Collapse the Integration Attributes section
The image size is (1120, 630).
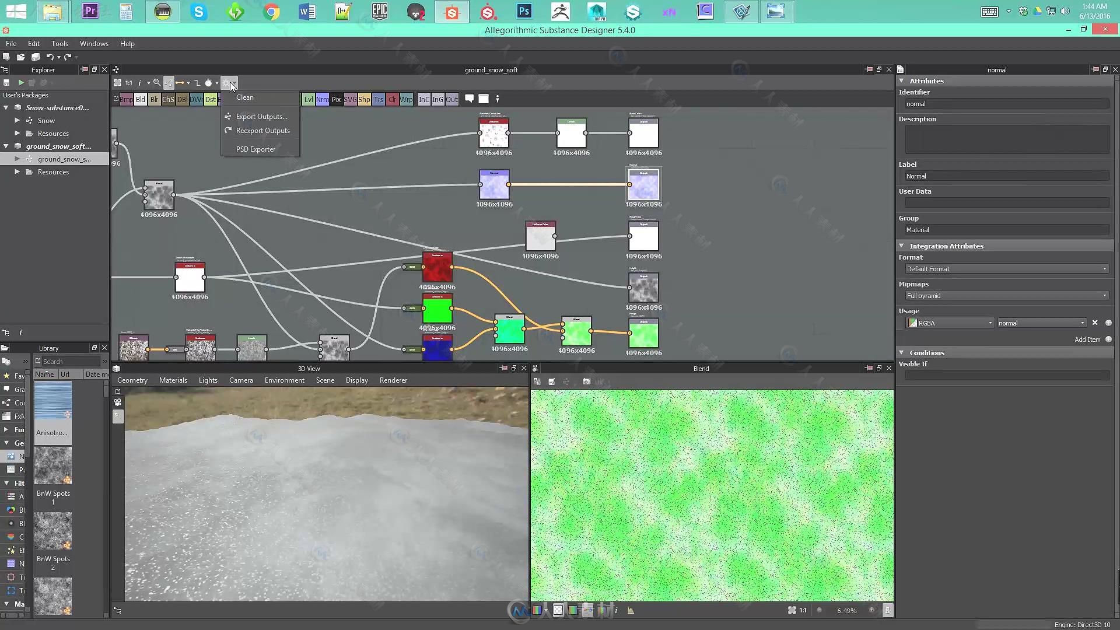tap(902, 246)
